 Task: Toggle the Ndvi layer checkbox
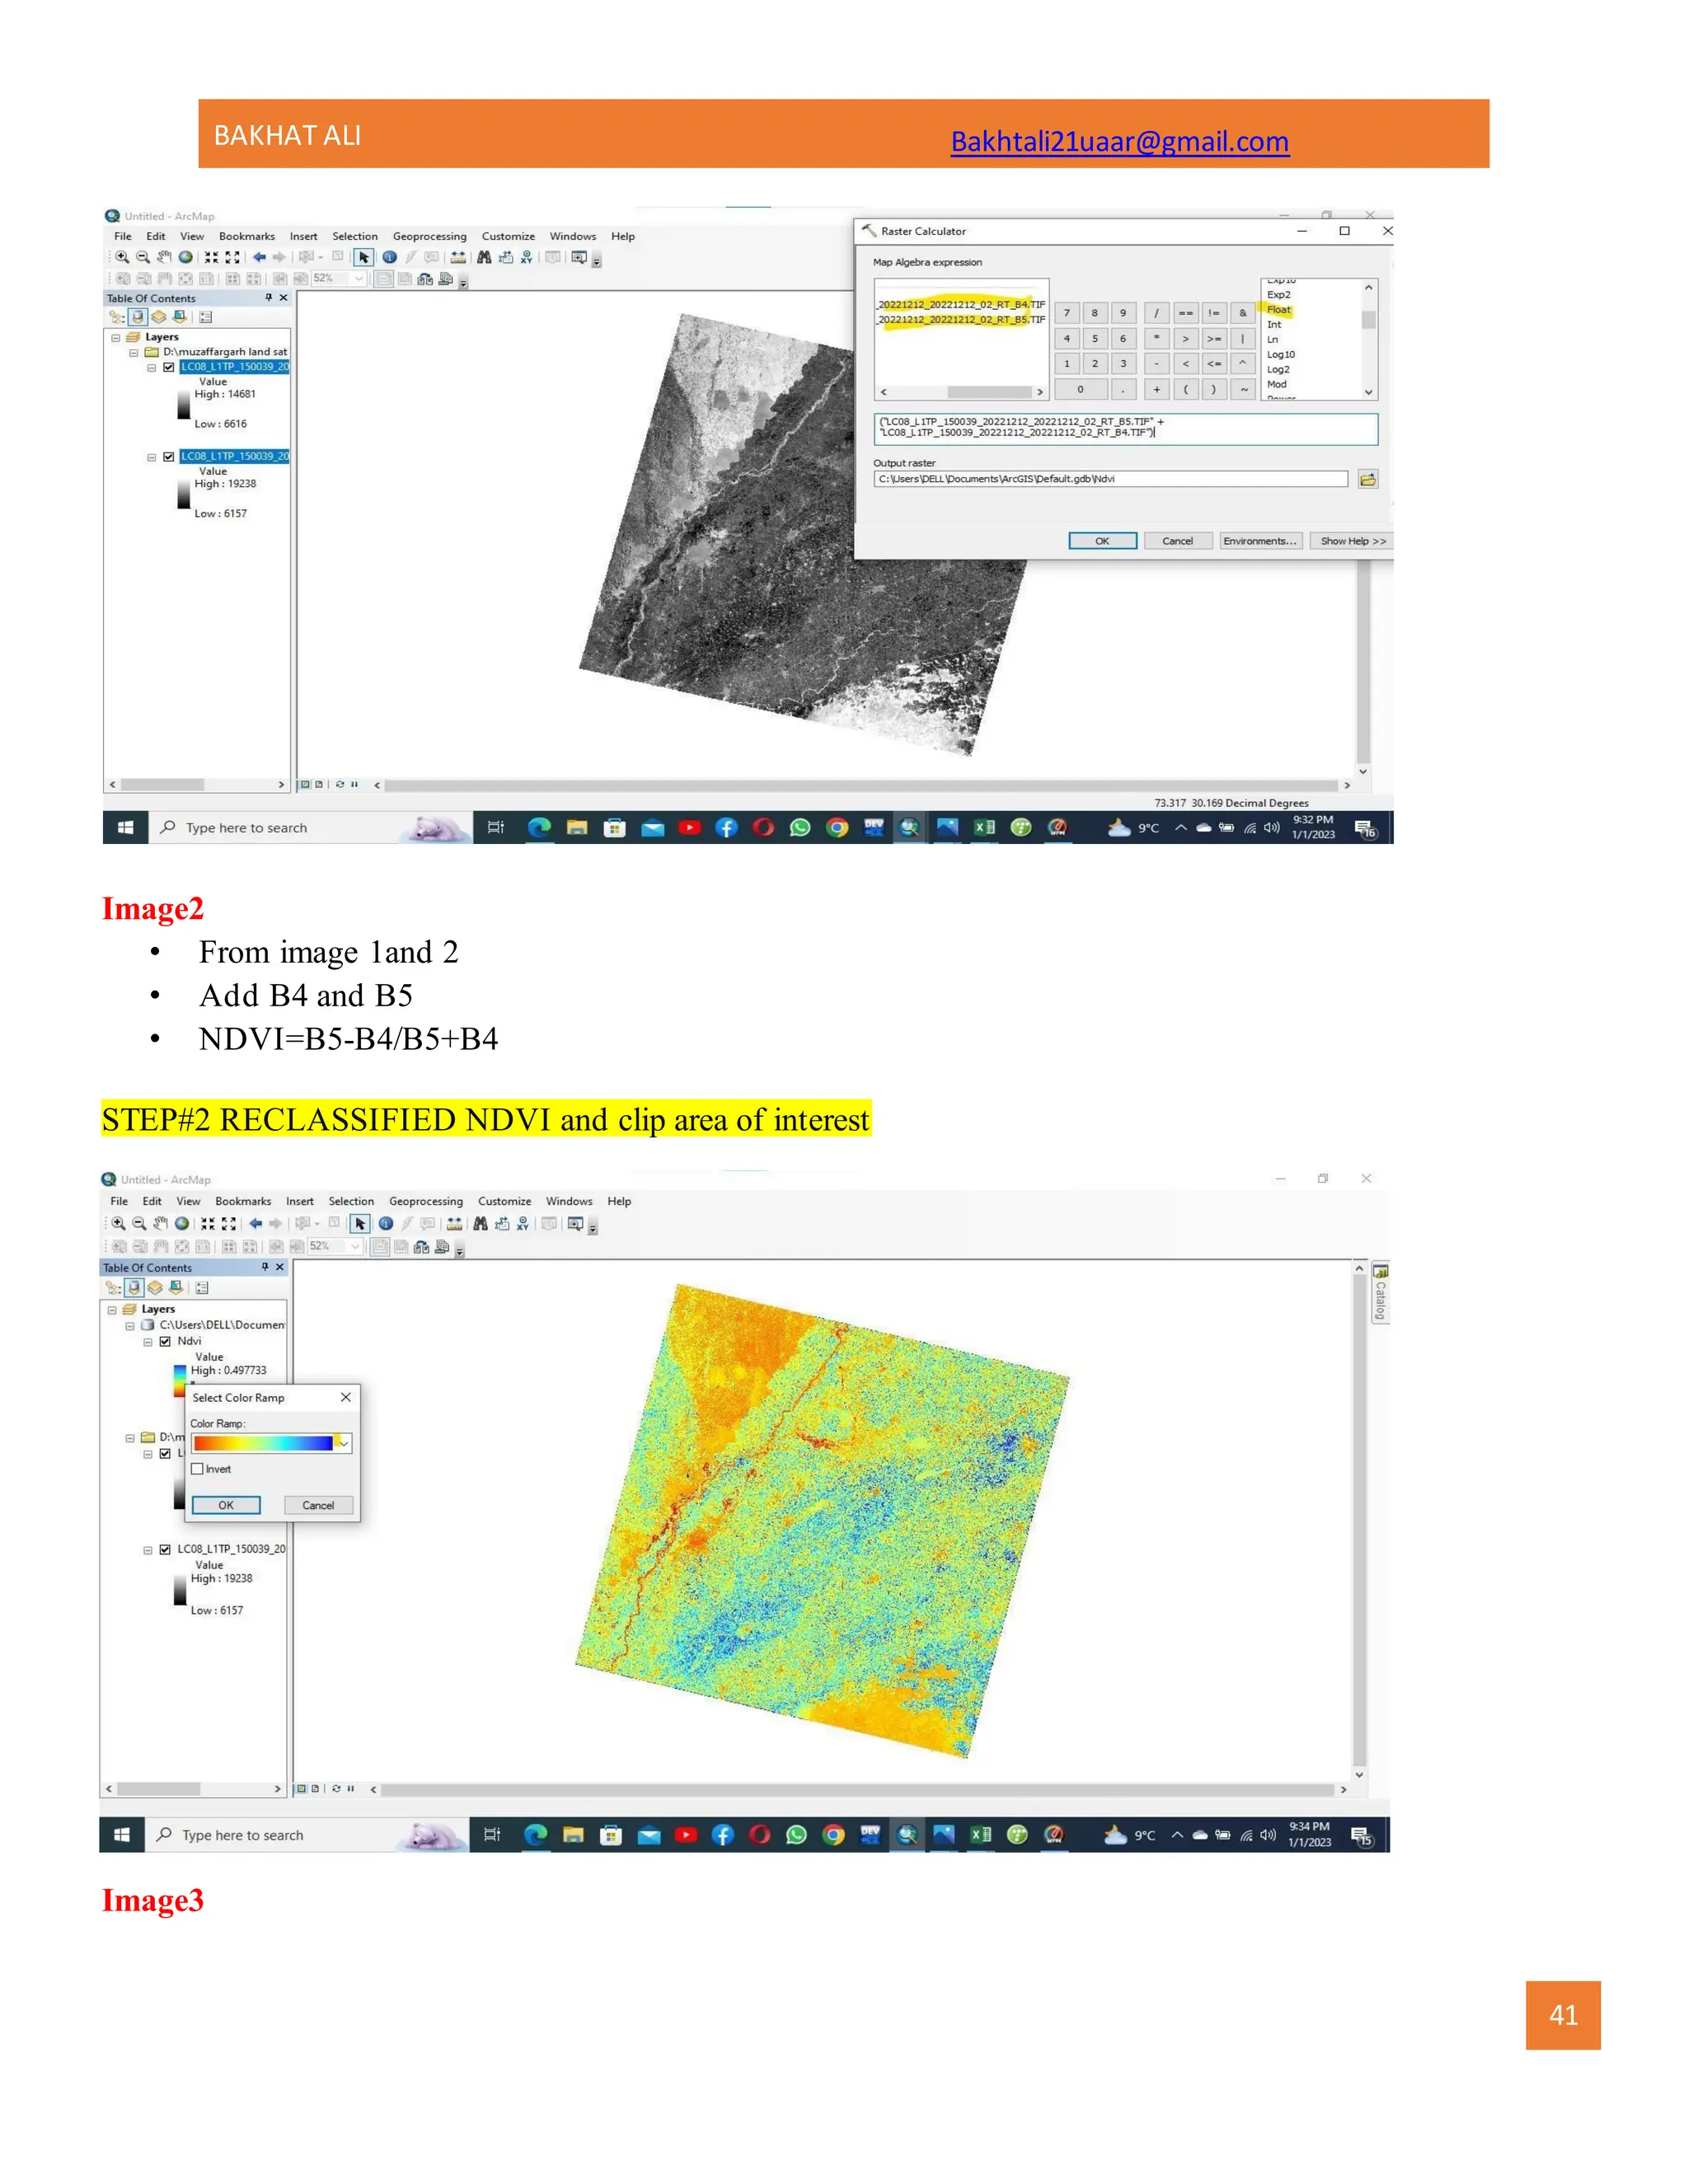165,1341
